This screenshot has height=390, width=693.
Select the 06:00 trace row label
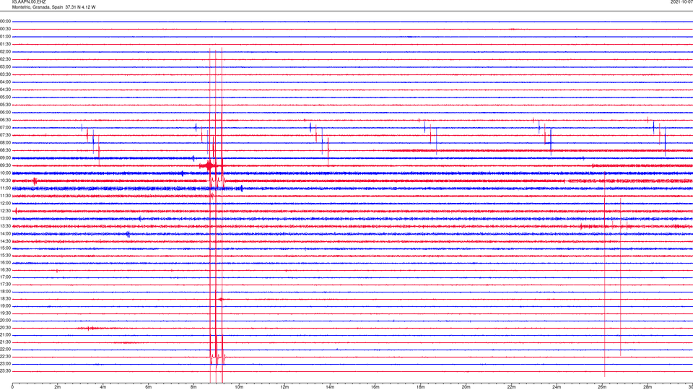click(5, 113)
